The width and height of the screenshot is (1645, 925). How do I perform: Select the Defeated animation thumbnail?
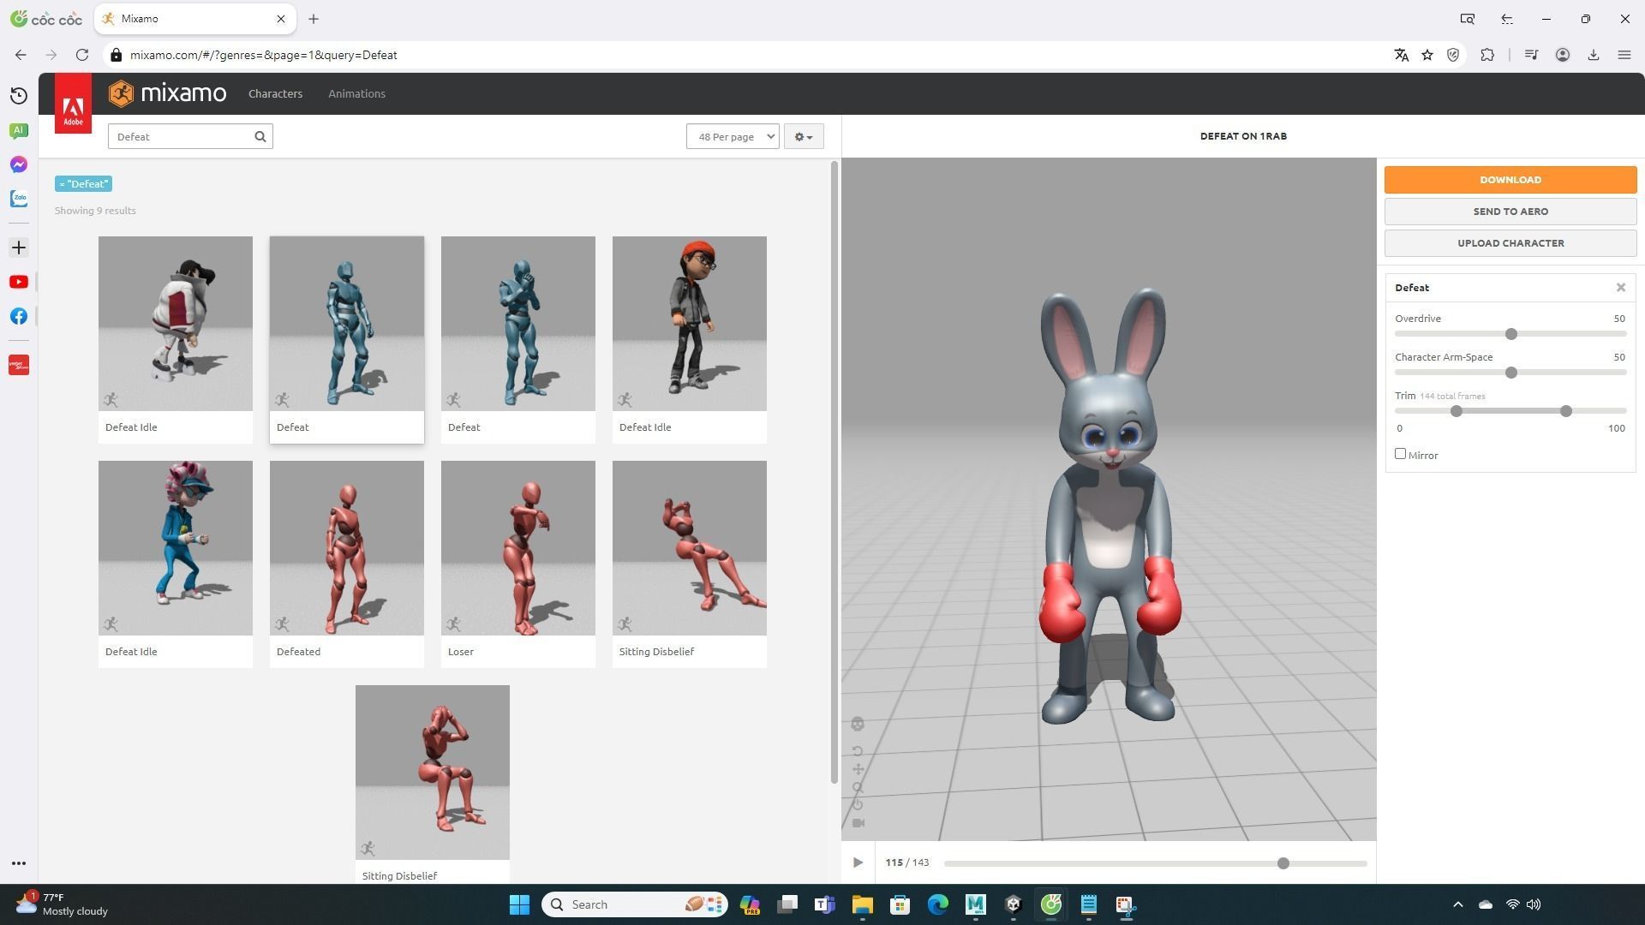point(347,548)
